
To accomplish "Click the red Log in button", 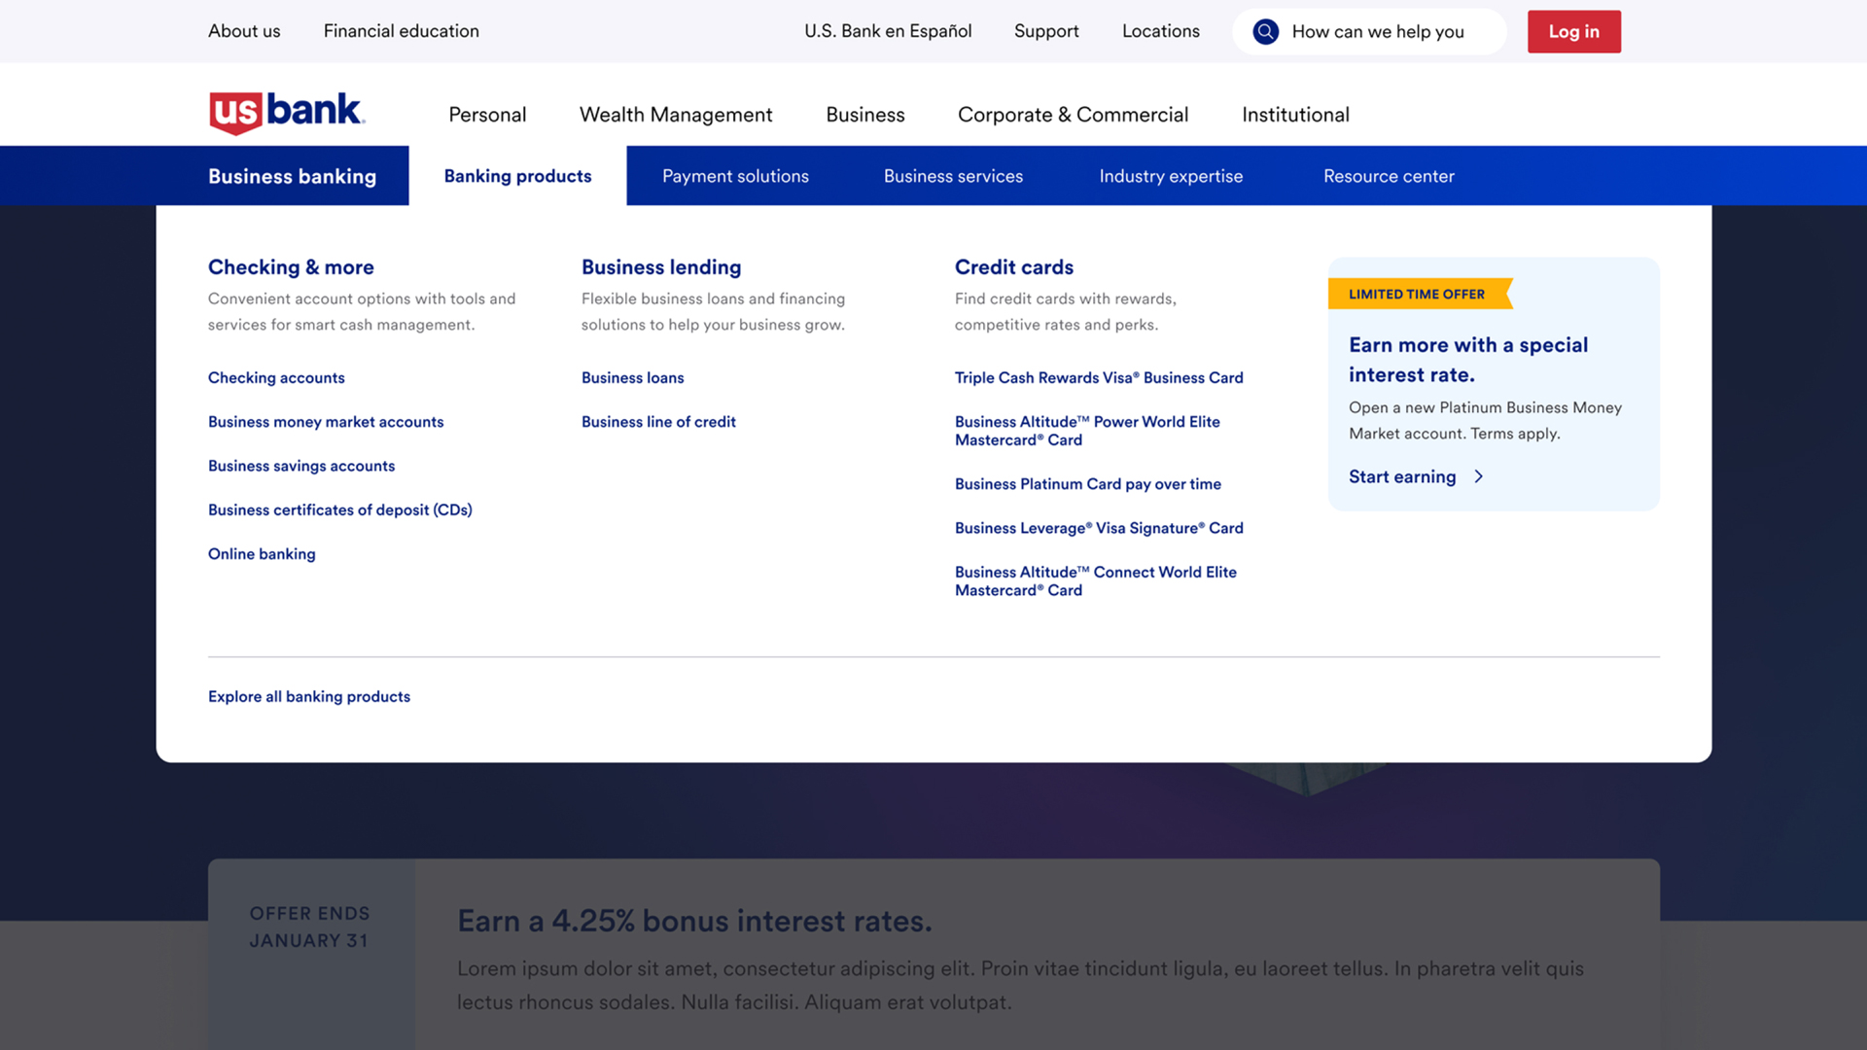I will (x=1573, y=31).
